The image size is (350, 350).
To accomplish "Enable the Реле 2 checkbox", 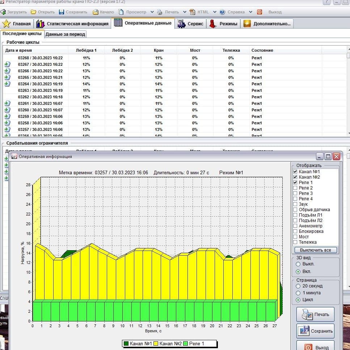I will pyautogui.click(x=295, y=188).
